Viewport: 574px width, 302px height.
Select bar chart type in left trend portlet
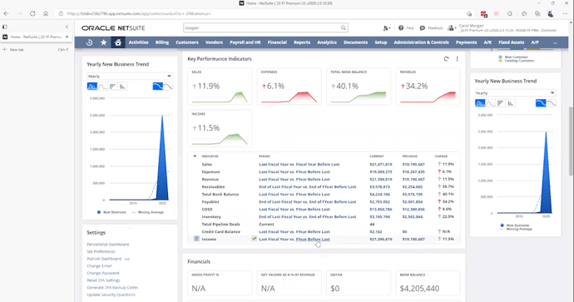[112, 87]
